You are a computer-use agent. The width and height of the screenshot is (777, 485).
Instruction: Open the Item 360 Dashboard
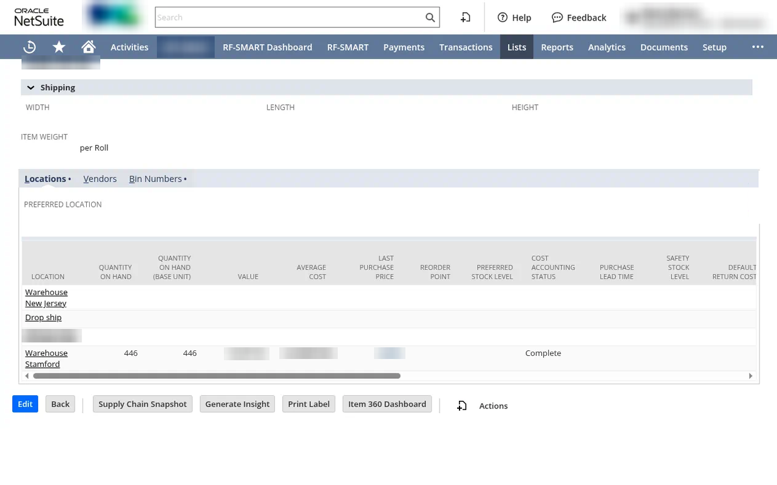coord(387,404)
